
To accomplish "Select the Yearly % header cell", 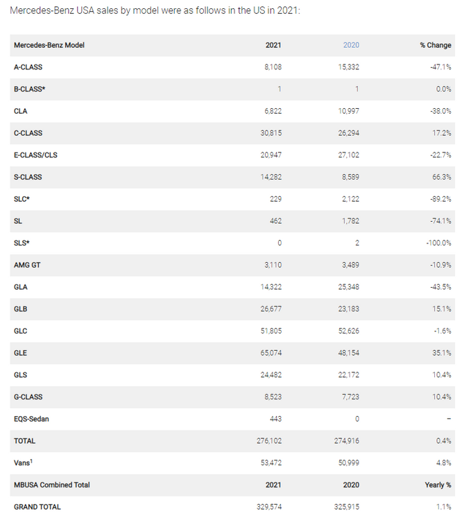I will point(439,485).
